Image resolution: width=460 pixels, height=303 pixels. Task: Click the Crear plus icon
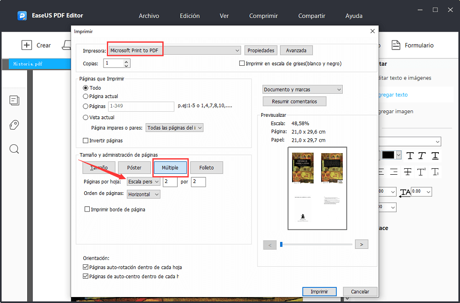27,45
